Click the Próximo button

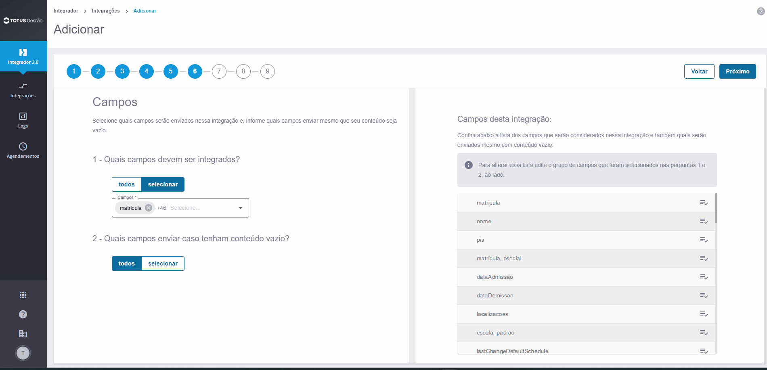click(x=738, y=71)
